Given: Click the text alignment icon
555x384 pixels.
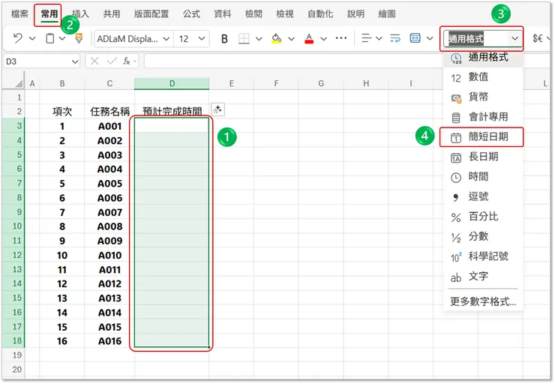Looking at the screenshot, I should pyautogui.click(x=366, y=38).
